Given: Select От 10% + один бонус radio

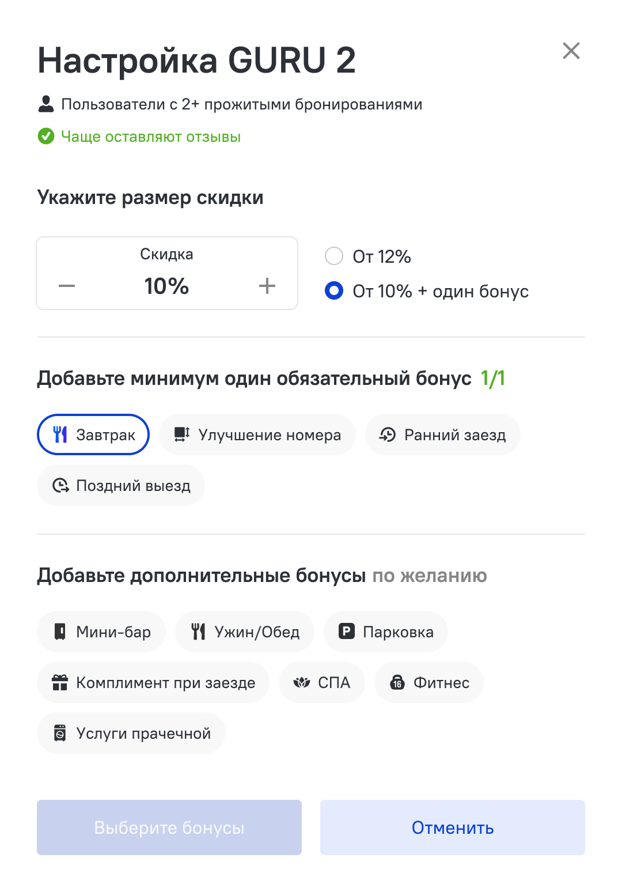Looking at the screenshot, I should (334, 291).
